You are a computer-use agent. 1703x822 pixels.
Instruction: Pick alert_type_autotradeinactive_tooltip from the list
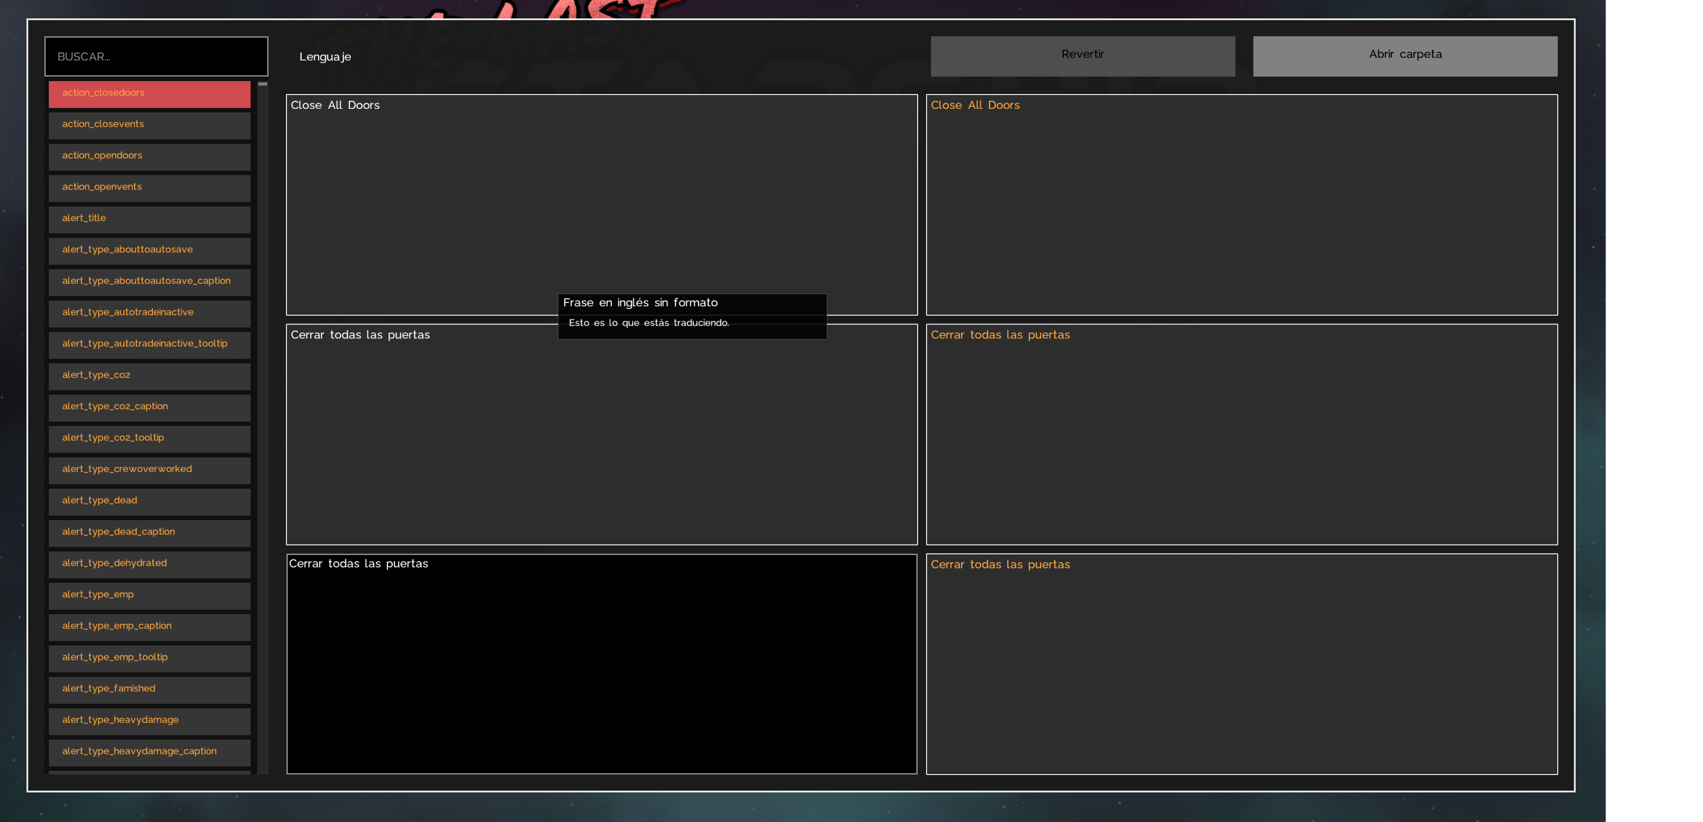[x=149, y=344]
